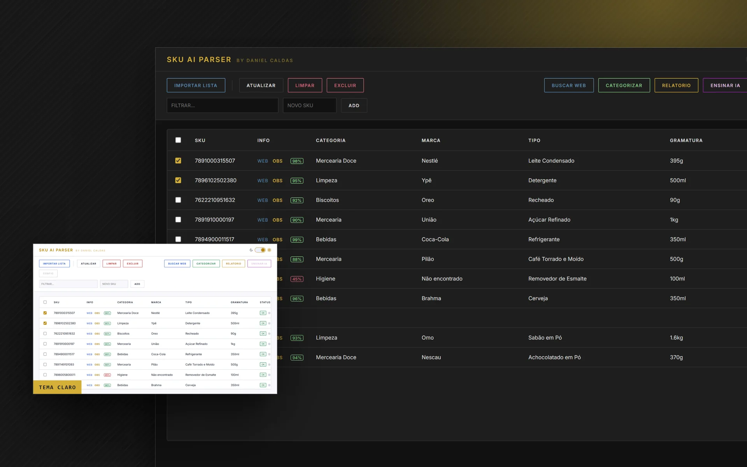Click the STATUS column header in light preview
Image resolution: width=747 pixels, height=467 pixels.
(x=265, y=302)
